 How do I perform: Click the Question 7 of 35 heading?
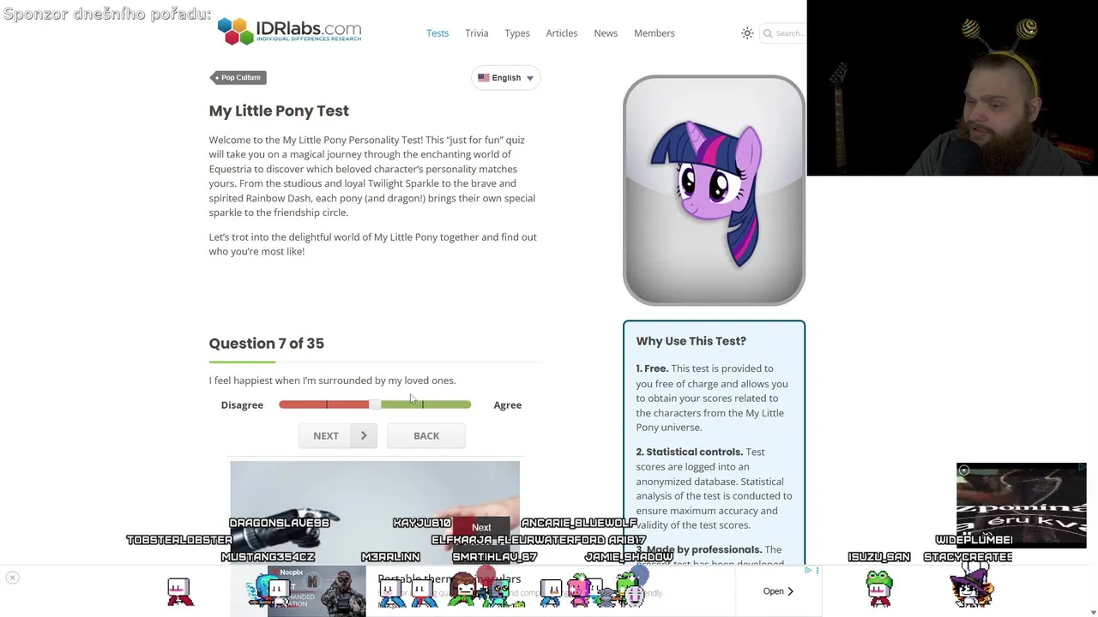(x=267, y=343)
